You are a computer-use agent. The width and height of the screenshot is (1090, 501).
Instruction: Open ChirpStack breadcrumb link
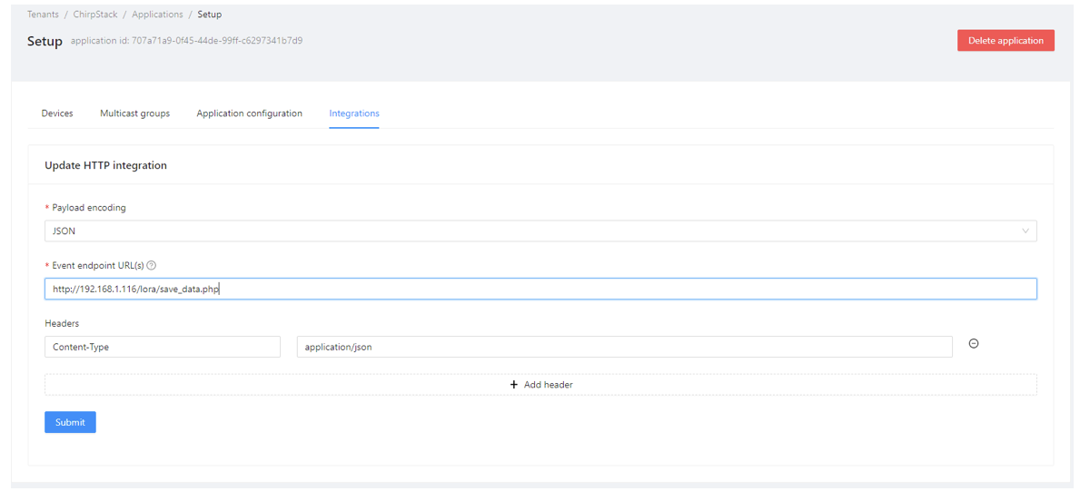click(x=95, y=15)
